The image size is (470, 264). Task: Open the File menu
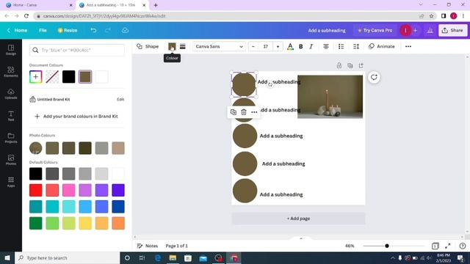pyautogui.click(x=43, y=30)
